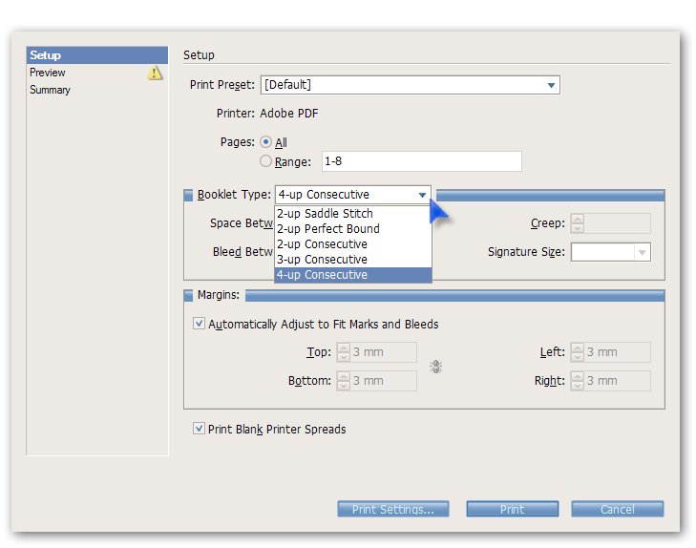
Task: Toggle Print Blank Printer Spreads checkbox
Action: (x=199, y=429)
